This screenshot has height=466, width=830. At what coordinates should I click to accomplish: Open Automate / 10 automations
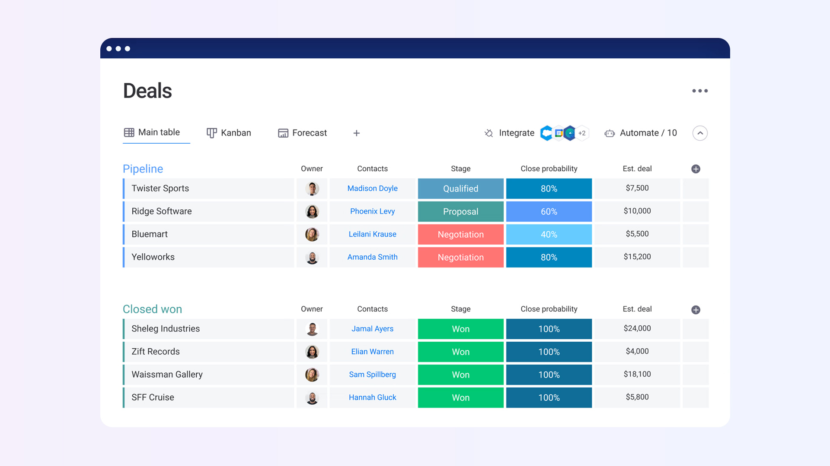648,133
